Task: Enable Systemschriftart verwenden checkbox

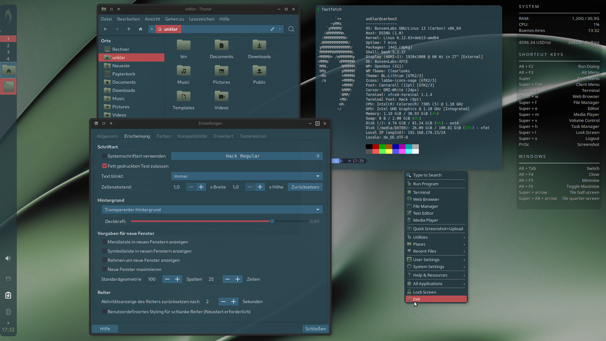Action: pos(105,156)
